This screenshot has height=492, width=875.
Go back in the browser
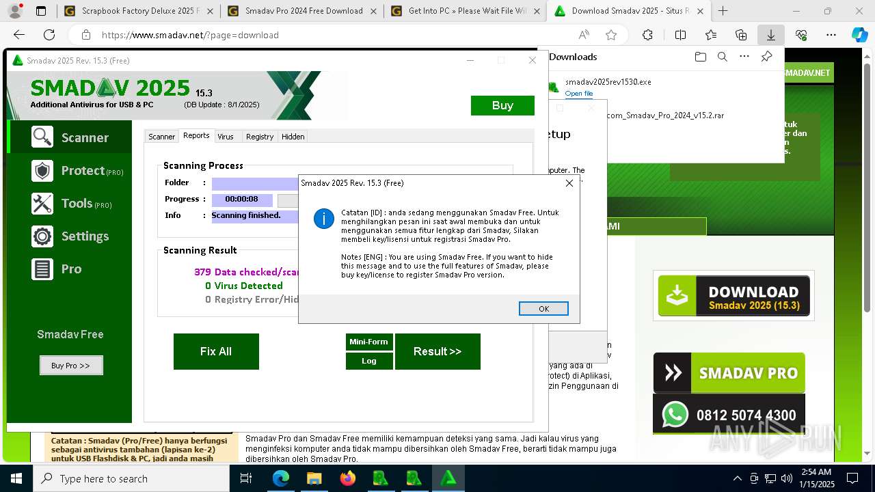tap(19, 35)
